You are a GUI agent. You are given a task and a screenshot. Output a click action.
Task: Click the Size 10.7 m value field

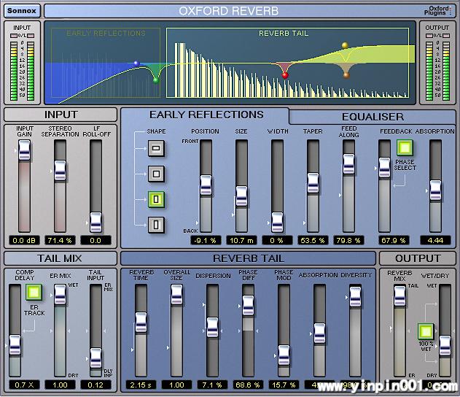[241, 240]
